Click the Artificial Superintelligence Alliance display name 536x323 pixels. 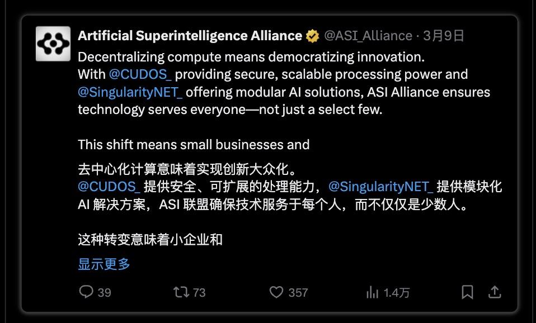pyautogui.click(x=188, y=35)
